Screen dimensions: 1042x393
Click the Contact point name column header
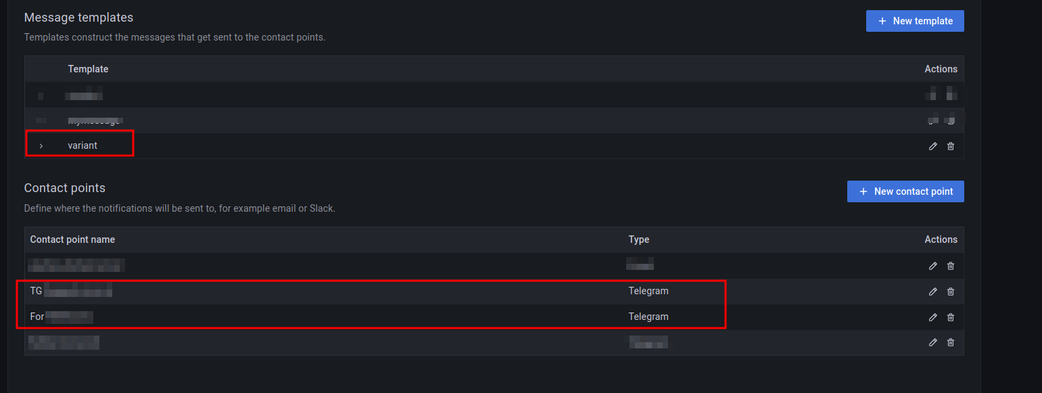[72, 239]
